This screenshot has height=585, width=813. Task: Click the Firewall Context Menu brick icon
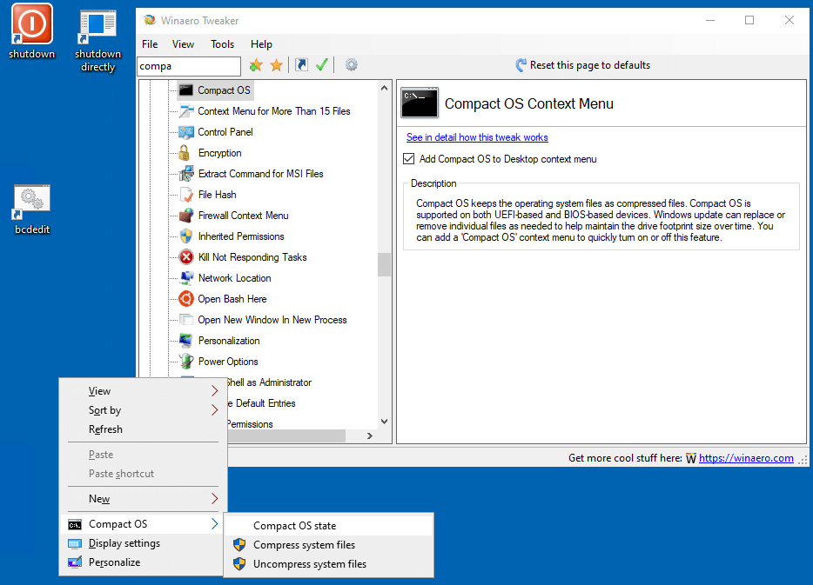pyautogui.click(x=185, y=216)
